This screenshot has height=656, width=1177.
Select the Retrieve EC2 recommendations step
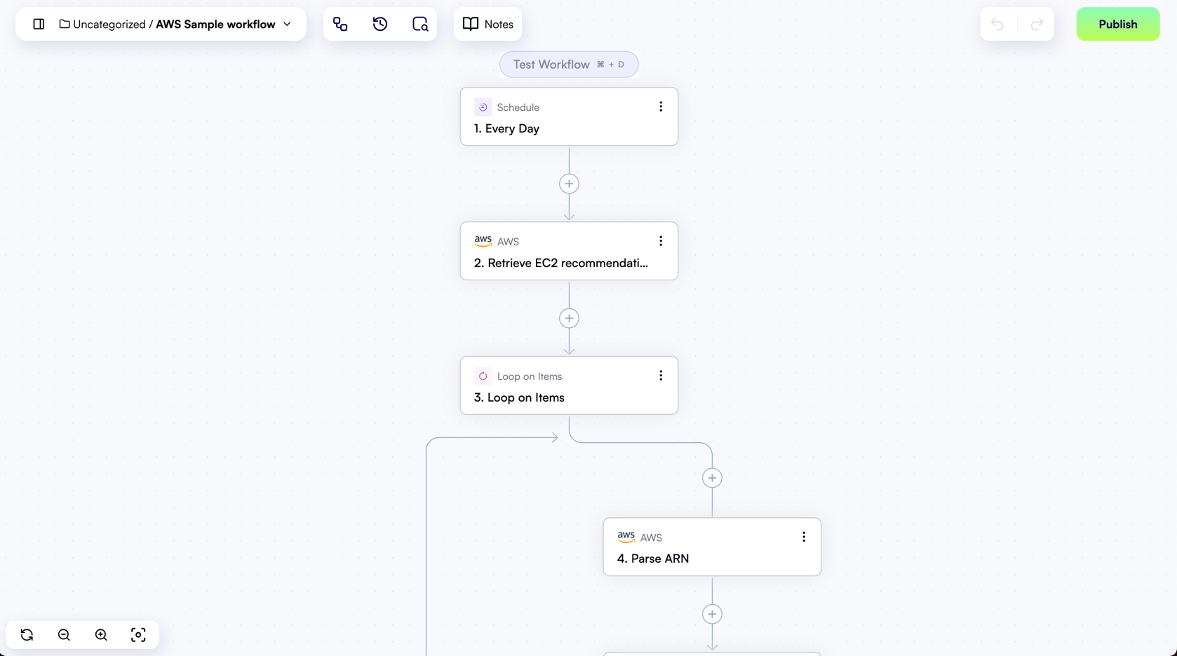569,251
